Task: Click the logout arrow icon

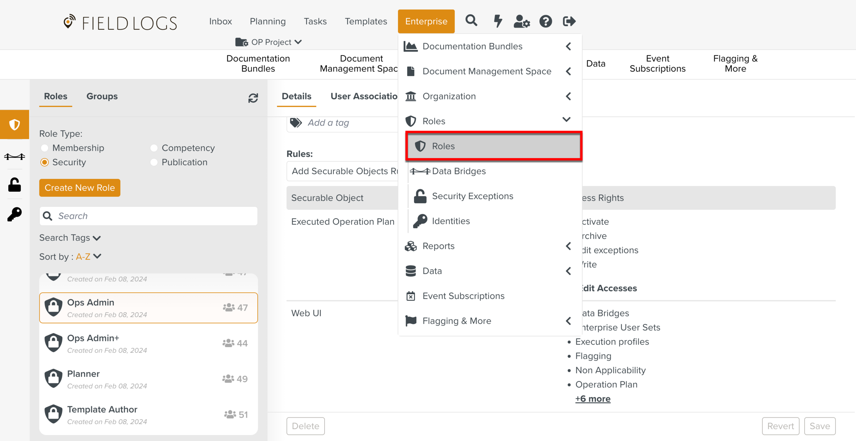Action: (x=569, y=21)
